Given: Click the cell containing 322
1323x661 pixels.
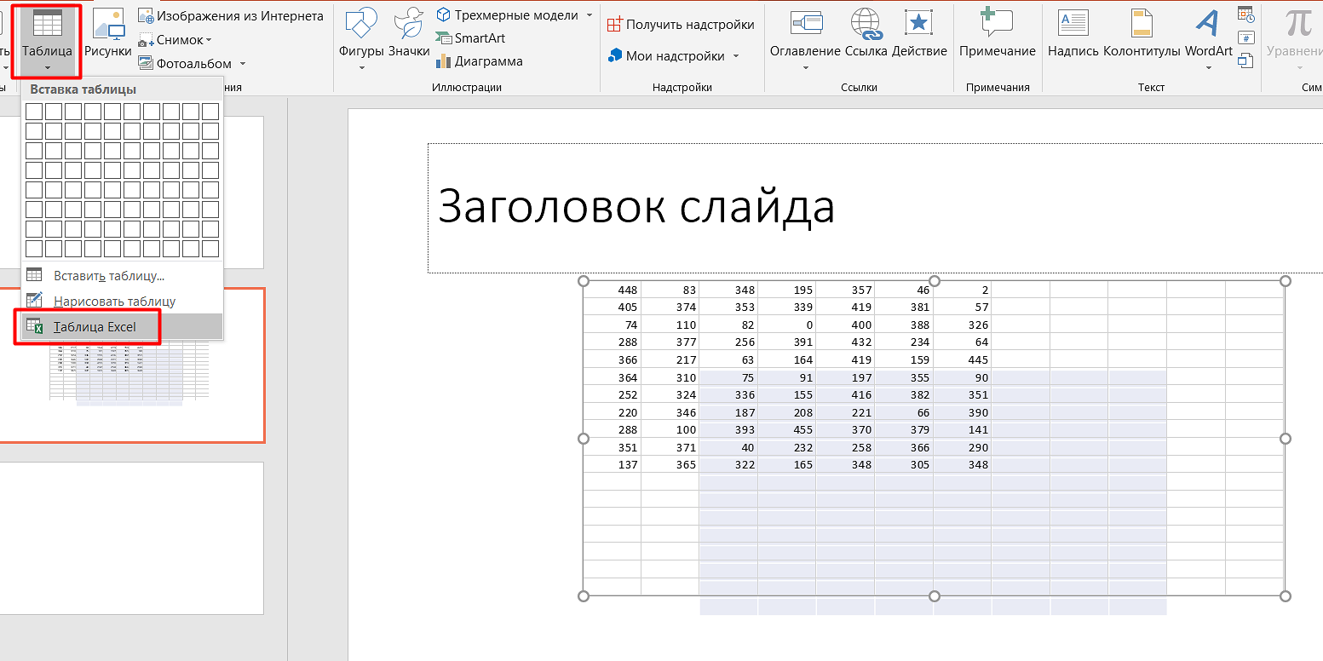Looking at the screenshot, I should (x=728, y=465).
